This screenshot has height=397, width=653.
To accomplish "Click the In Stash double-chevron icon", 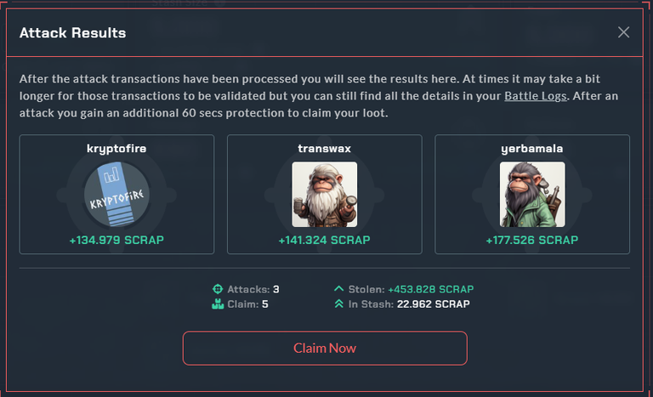I will pos(338,303).
